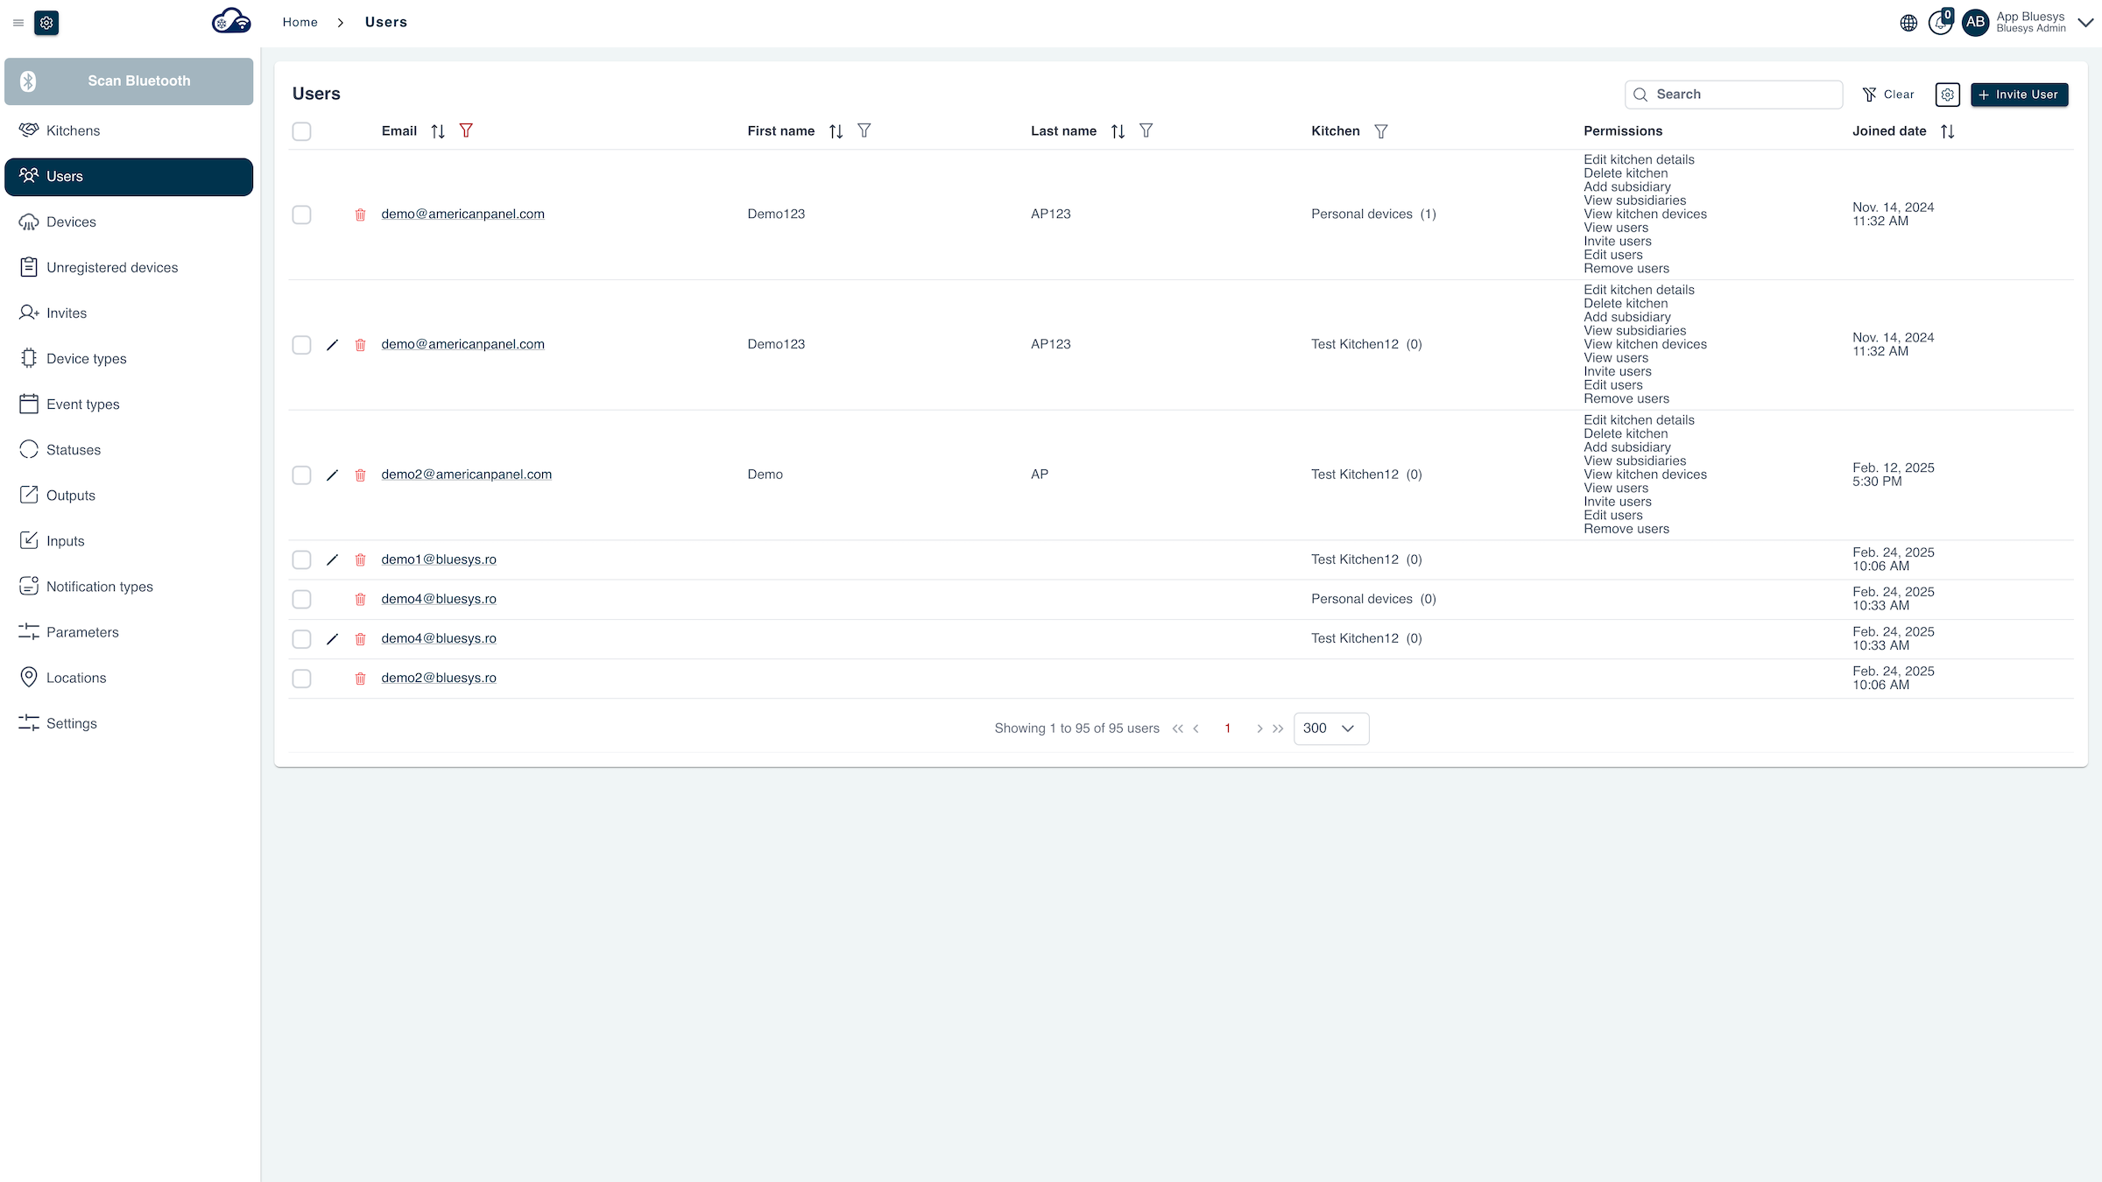The image size is (2102, 1182).
Task: View the Unregistered devices list
Action: tap(112, 267)
